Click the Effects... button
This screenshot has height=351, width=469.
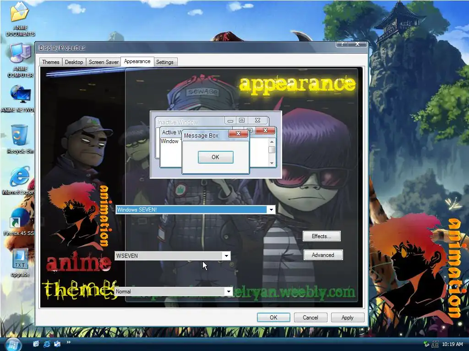pyautogui.click(x=322, y=236)
